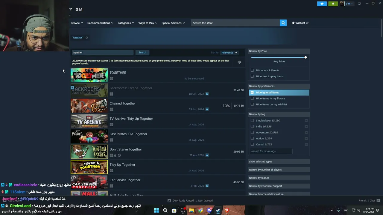Screen dimensions: 383x215
Task: Click positive review thumbs-up for Backrooms: Escape Together
Action: (x=207, y=94)
